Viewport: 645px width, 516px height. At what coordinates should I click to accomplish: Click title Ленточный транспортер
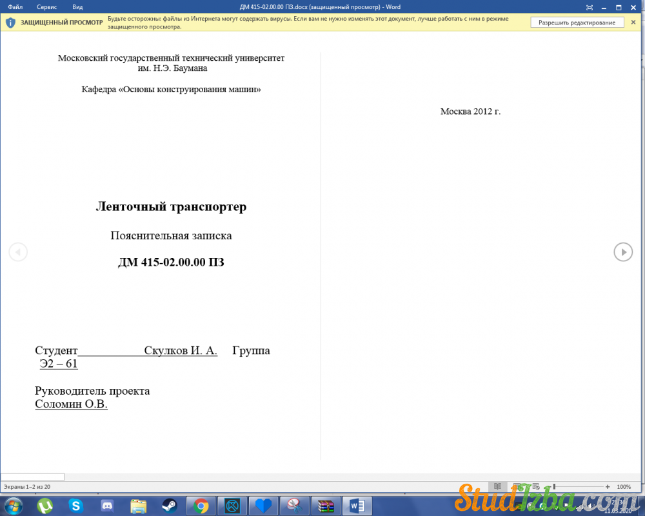[171, 206]
